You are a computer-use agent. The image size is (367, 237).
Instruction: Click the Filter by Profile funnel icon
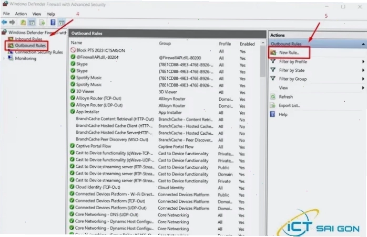pos(273,61)
